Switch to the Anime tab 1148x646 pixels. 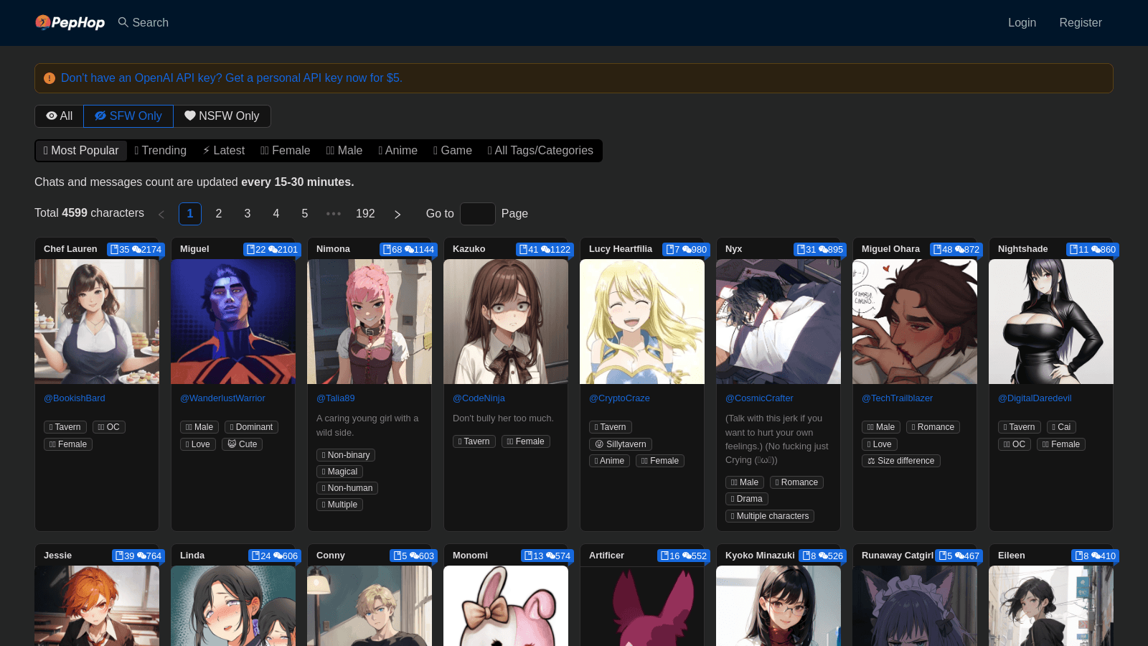397,151
